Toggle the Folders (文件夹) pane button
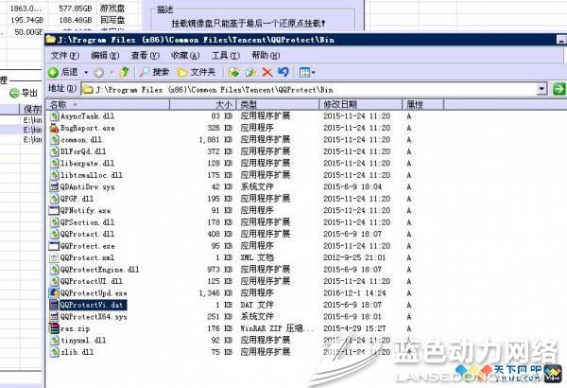Screen dimensions: 567x388 [196, 72]
